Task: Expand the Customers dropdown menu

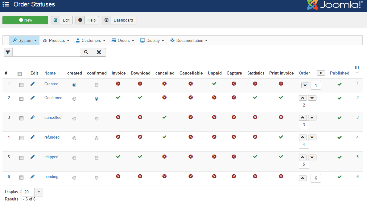Action: tap(91, 40)
